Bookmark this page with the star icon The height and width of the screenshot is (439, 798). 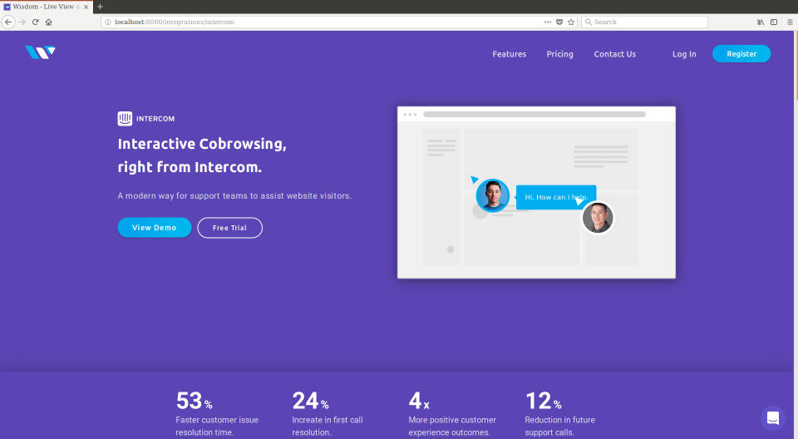click(x=571, y=22)
